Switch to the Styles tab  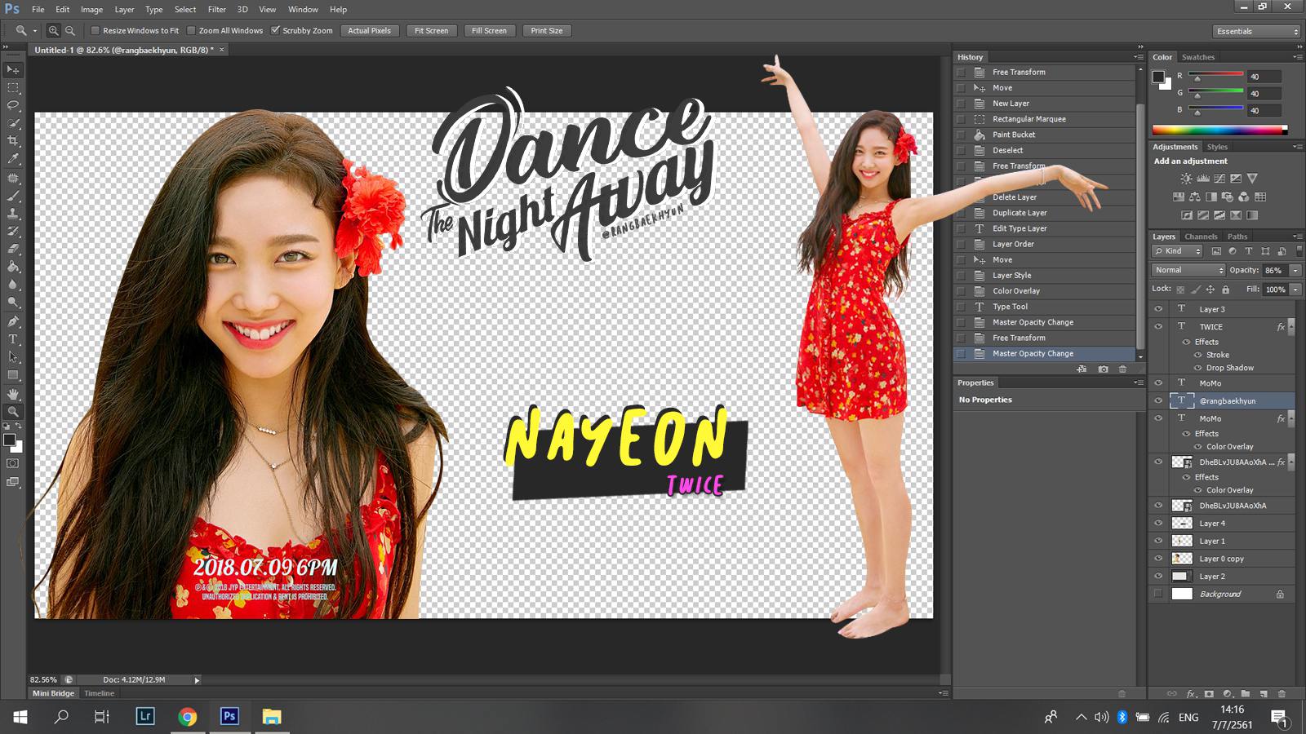pos(1217,147)
